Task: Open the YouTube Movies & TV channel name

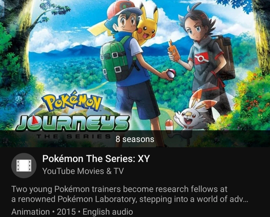Action: (x=83, y=171)
